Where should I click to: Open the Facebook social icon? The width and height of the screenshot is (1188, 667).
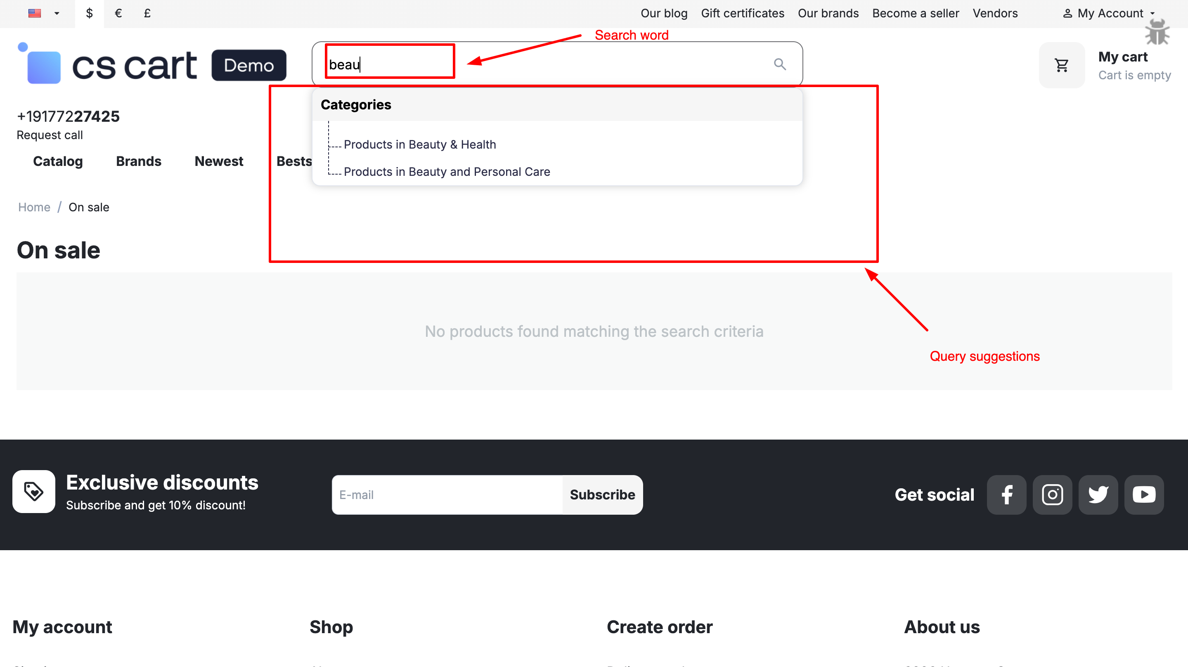pyautogui.click(x=1006, y=495)
